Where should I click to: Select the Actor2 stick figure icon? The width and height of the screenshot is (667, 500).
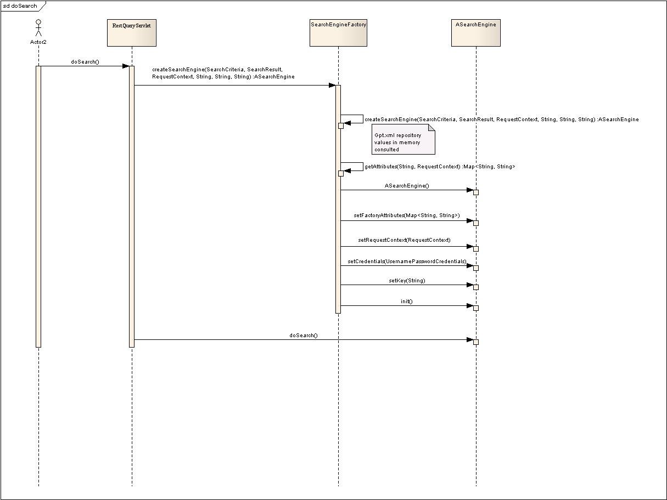(38, 27)
